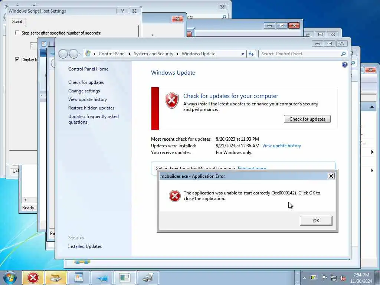This screenshot has width=380, height=285.
Task: Show hidden system tray icons
Action: [x=304, y=278]
